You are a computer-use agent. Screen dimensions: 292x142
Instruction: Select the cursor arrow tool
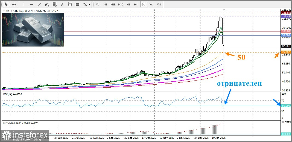click(6, 4)
